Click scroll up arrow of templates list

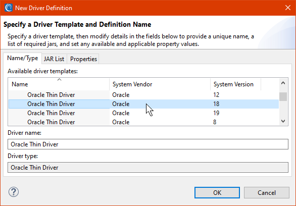(283, 83)
